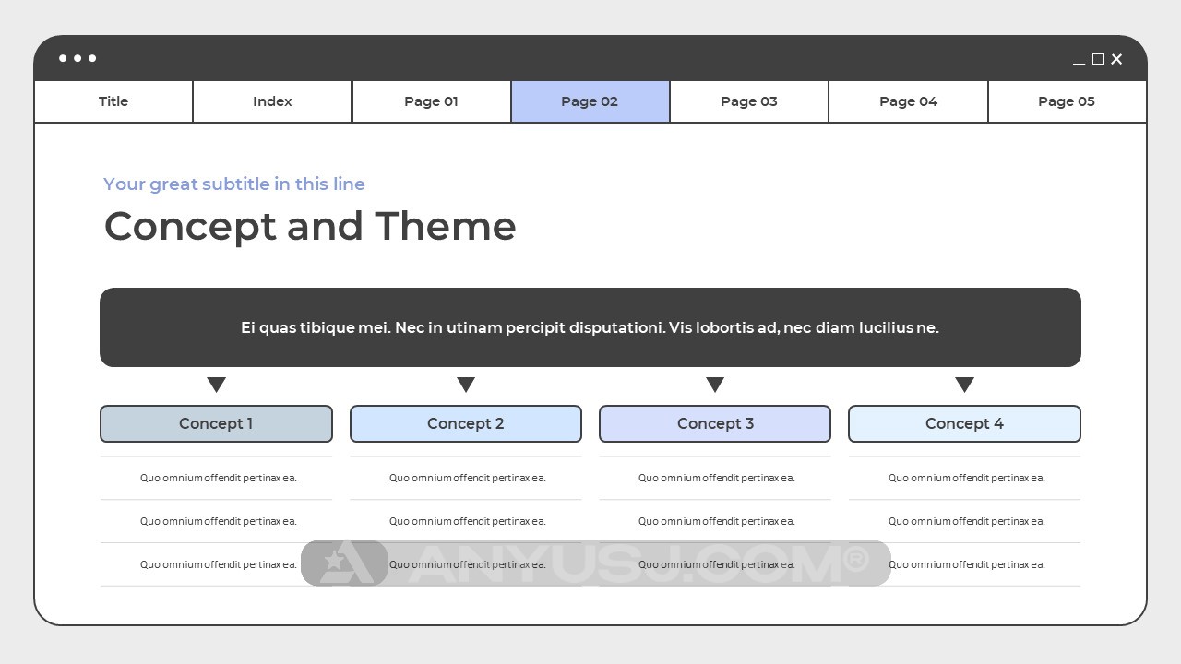Screen dimensions: 1181x664
Task: Click the down arrow above Concept 1
Action: click(x=216, y=385)
